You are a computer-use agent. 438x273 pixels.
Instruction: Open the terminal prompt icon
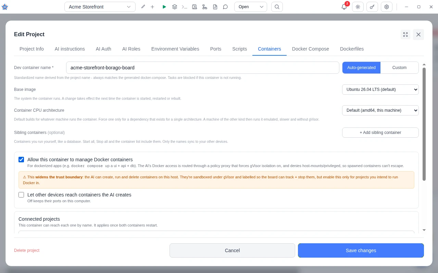tap(185, 7)
